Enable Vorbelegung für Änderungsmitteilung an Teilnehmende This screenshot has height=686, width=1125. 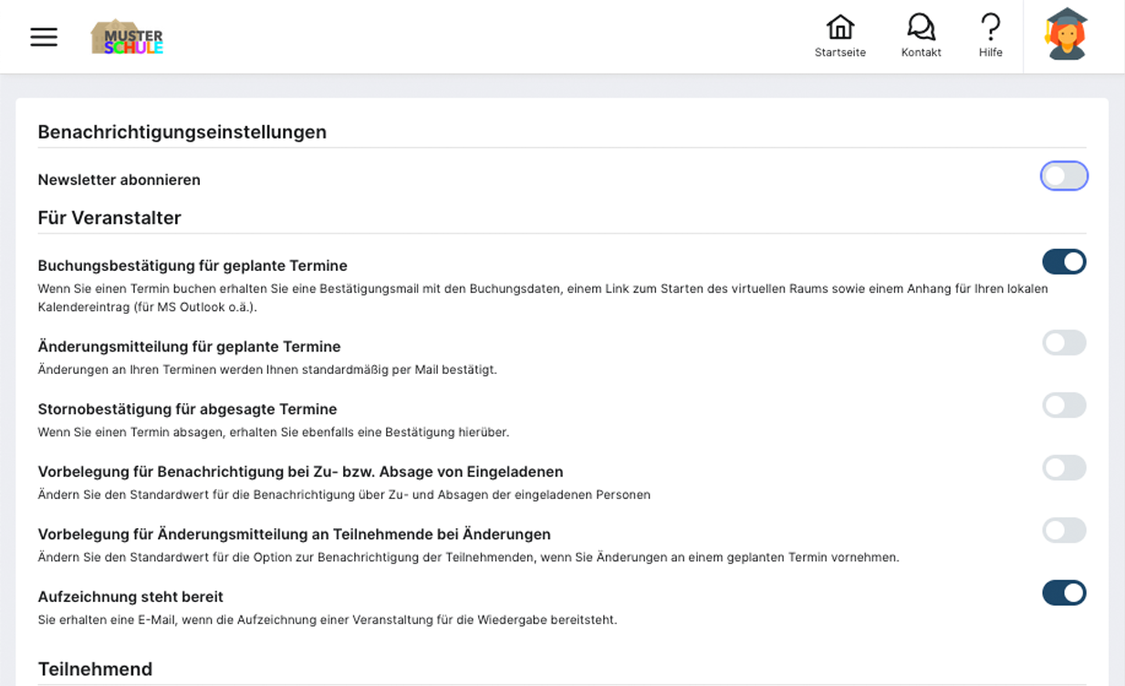(1064, 530)
